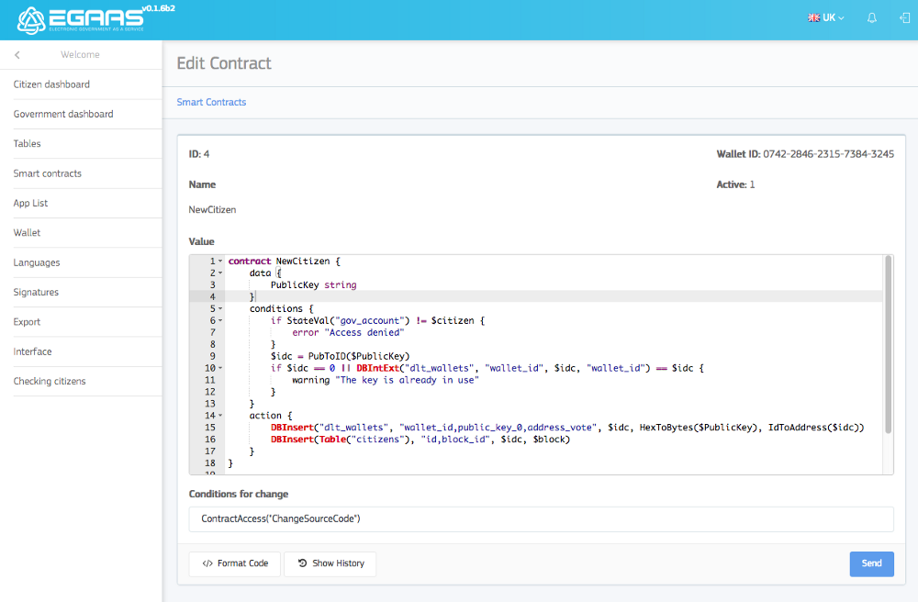Click the blue Send button
Screen dimensions: 918x602
pyautogui.click(x=872, y=563)
